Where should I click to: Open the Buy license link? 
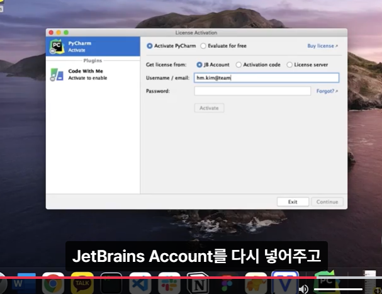pyautogui.click(x=322, y=46)
